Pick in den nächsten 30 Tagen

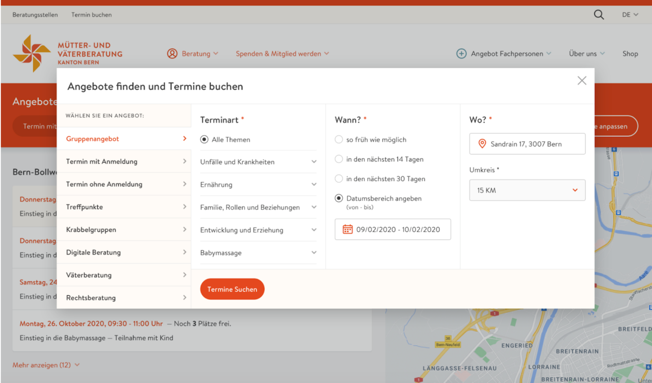coord(339,178)
